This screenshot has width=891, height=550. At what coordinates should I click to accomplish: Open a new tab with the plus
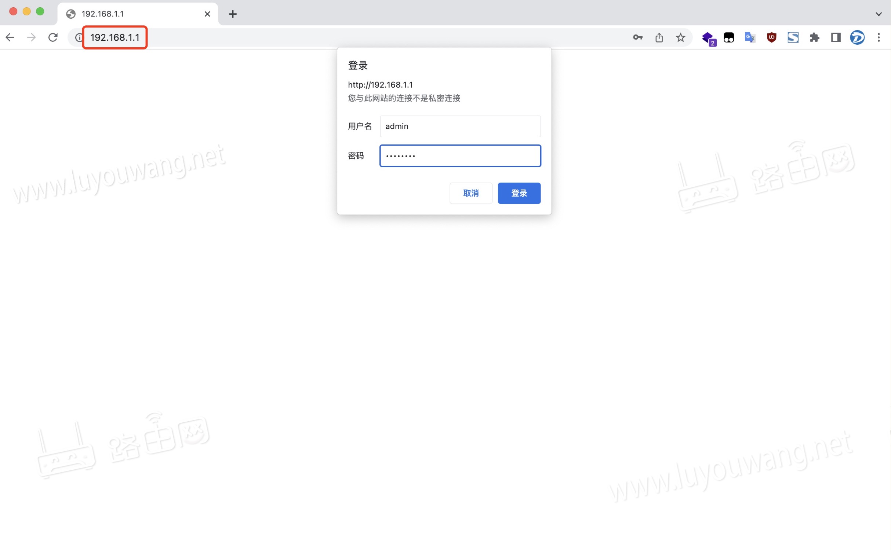233,14
